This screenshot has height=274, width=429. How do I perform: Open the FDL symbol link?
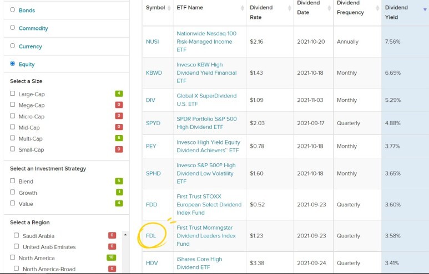click(x=151, y=236)
